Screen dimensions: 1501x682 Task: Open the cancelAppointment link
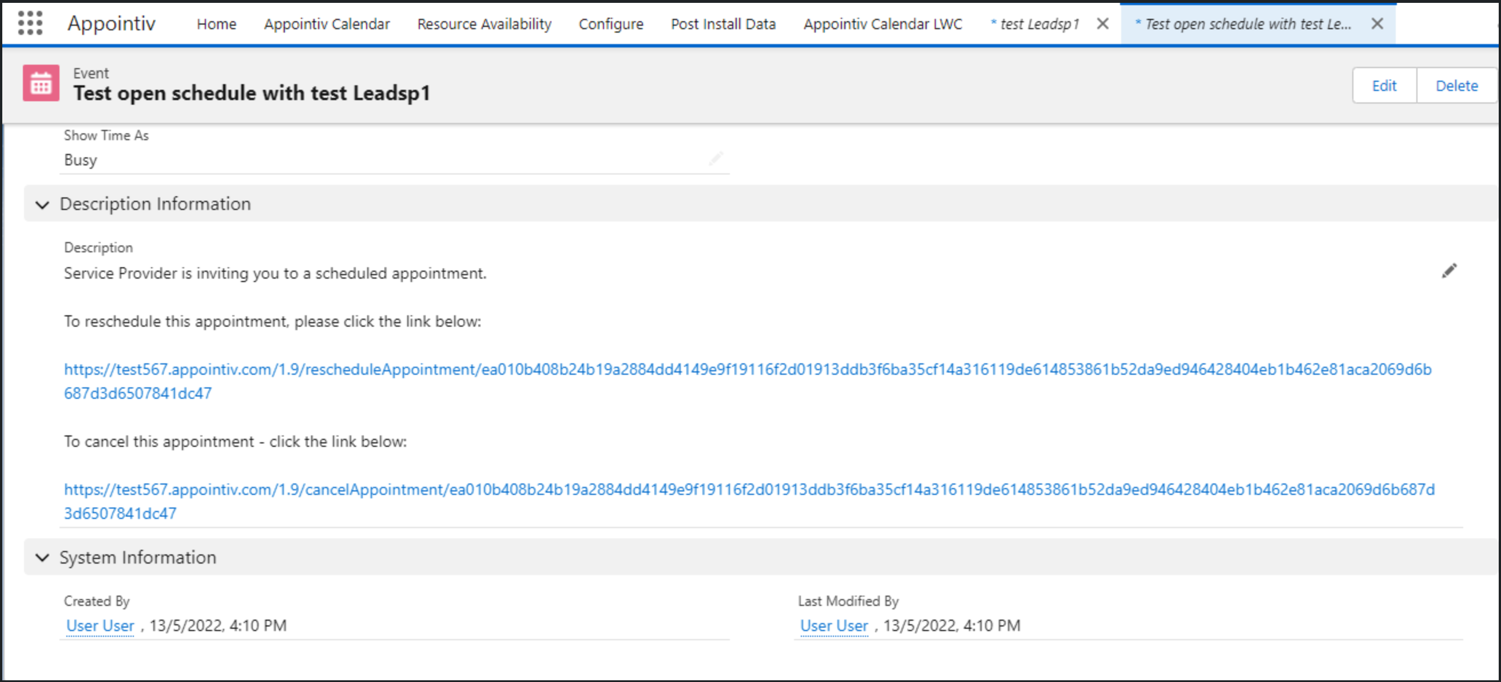click(x=749, y=501)
